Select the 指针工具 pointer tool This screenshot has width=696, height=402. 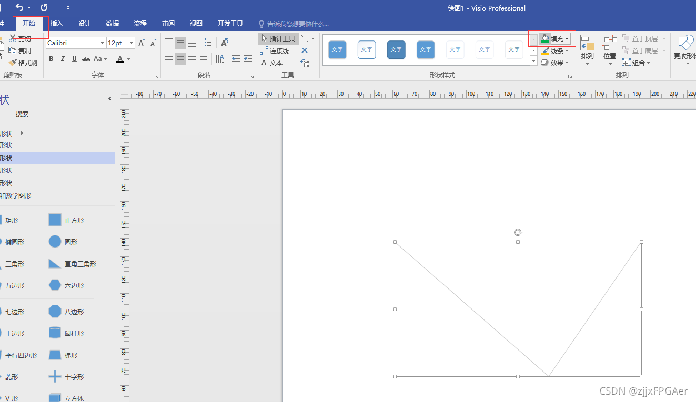(x=278, y=39)
